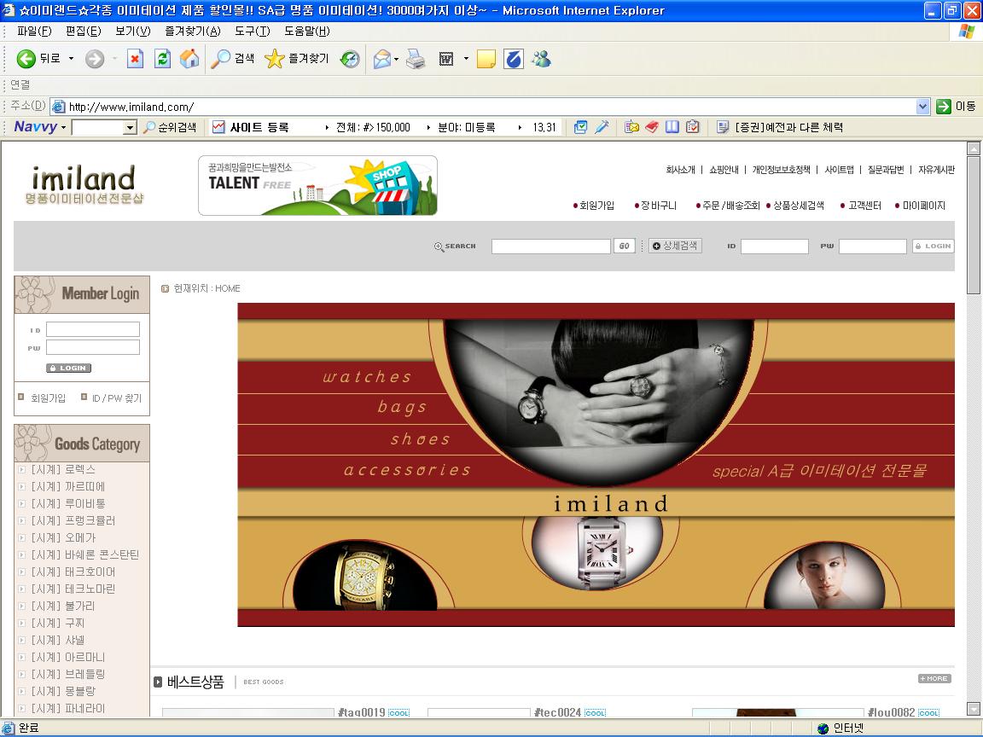The width and height of the screenshot is (983, 737).
Task: Click the Print toolbar icon
Action: tap(416, 59)
